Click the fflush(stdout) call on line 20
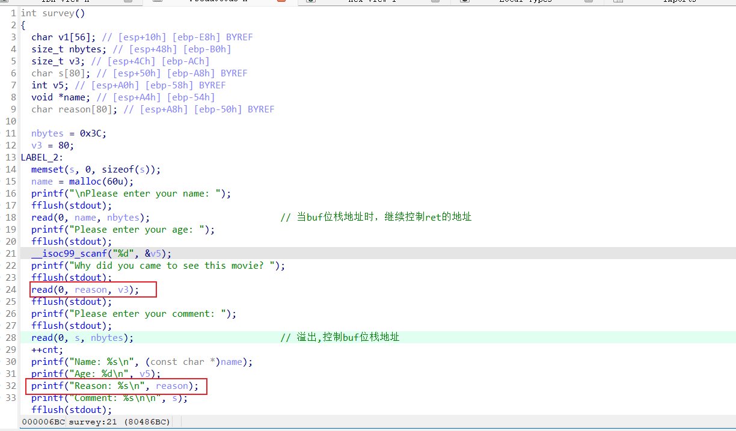736x431 pixels. pyautogui.click(x=72, y=242)
